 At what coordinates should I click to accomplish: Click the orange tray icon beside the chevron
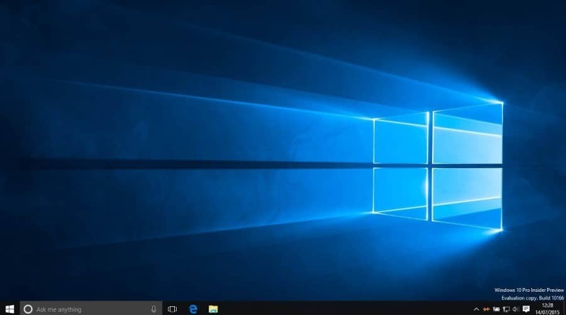point(487,309)
